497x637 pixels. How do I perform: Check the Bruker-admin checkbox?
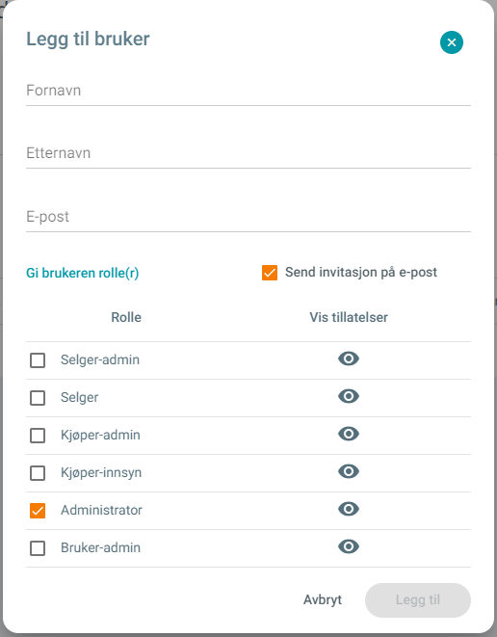pos(38,548)
